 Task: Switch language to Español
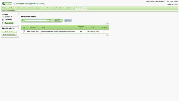[x=176, y=2]
